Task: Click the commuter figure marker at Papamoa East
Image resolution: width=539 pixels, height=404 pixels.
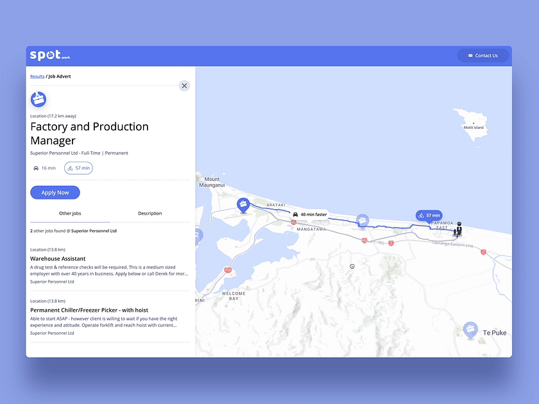Action: coord(458,229)
